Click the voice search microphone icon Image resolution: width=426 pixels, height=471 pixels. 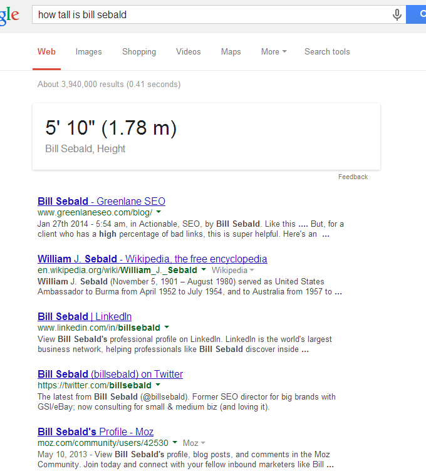click(x=397, y=14)
